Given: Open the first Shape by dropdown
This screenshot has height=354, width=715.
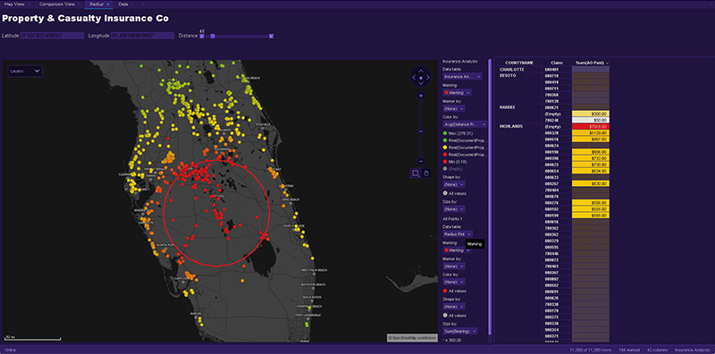Looking at the screenshot, I should 454,184.
